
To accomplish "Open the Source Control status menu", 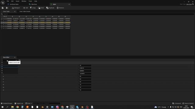I will click(188, 104).
